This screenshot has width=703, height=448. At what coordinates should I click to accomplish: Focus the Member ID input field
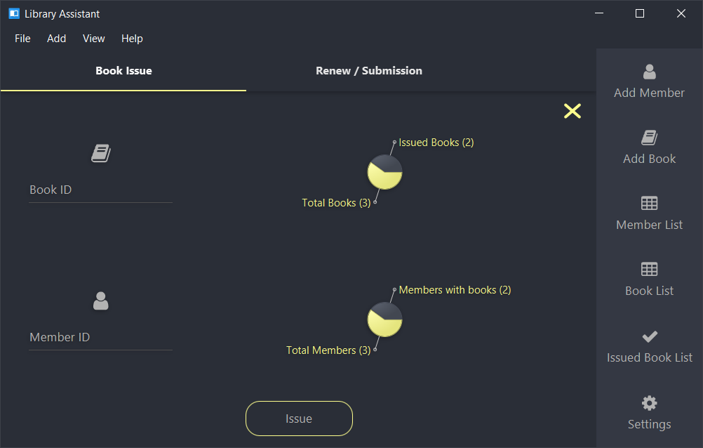coord(100,337)
